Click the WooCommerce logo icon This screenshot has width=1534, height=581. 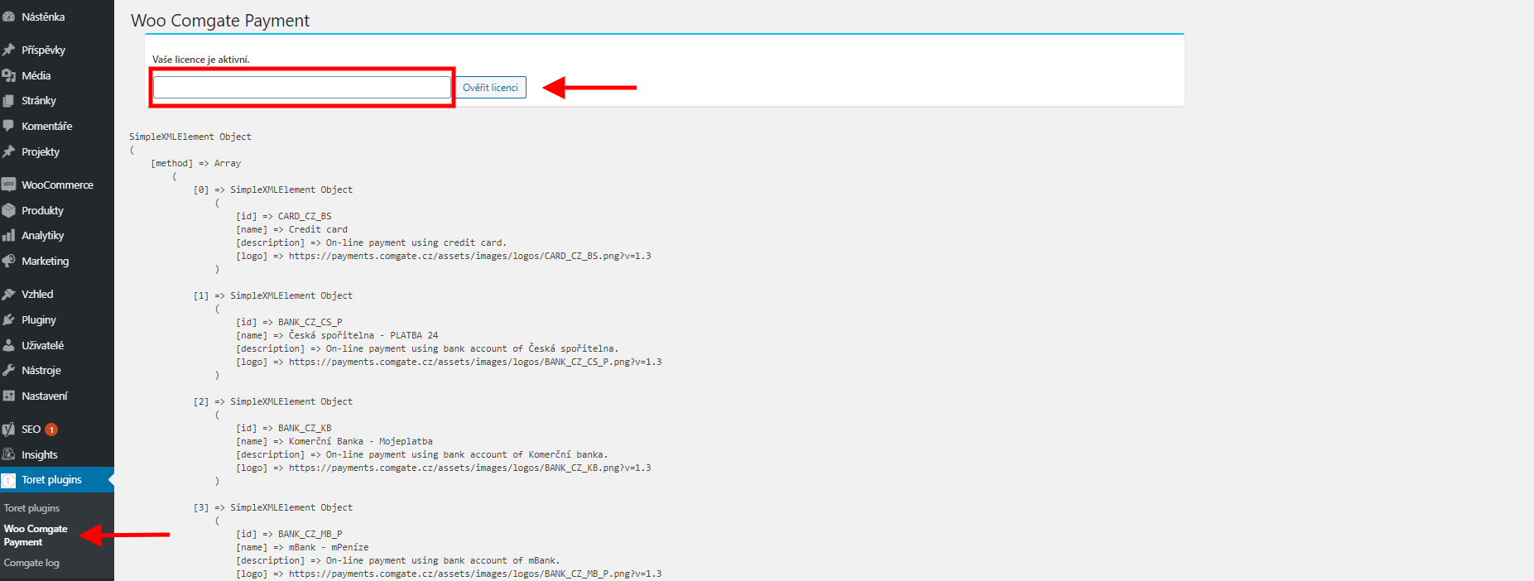click(8, 185)
